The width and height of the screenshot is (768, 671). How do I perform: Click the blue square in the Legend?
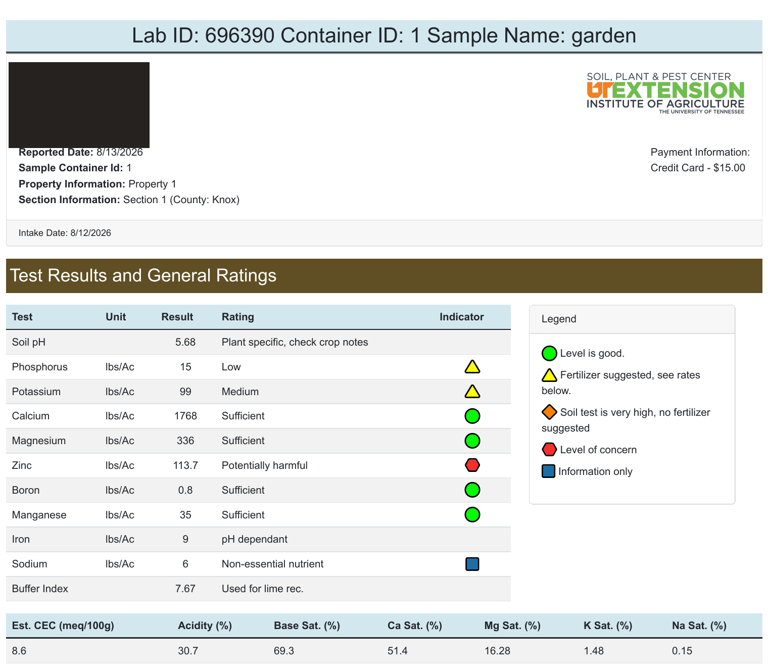click(549, 471)
